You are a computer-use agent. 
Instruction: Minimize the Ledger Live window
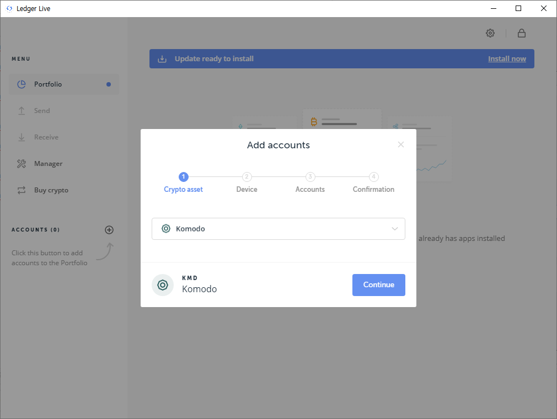[x=494, y=8]
